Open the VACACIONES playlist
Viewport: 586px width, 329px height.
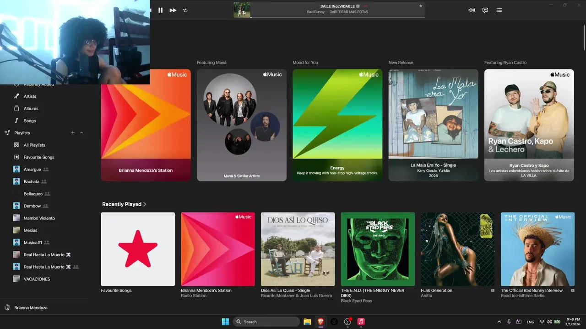click(37, 279)
